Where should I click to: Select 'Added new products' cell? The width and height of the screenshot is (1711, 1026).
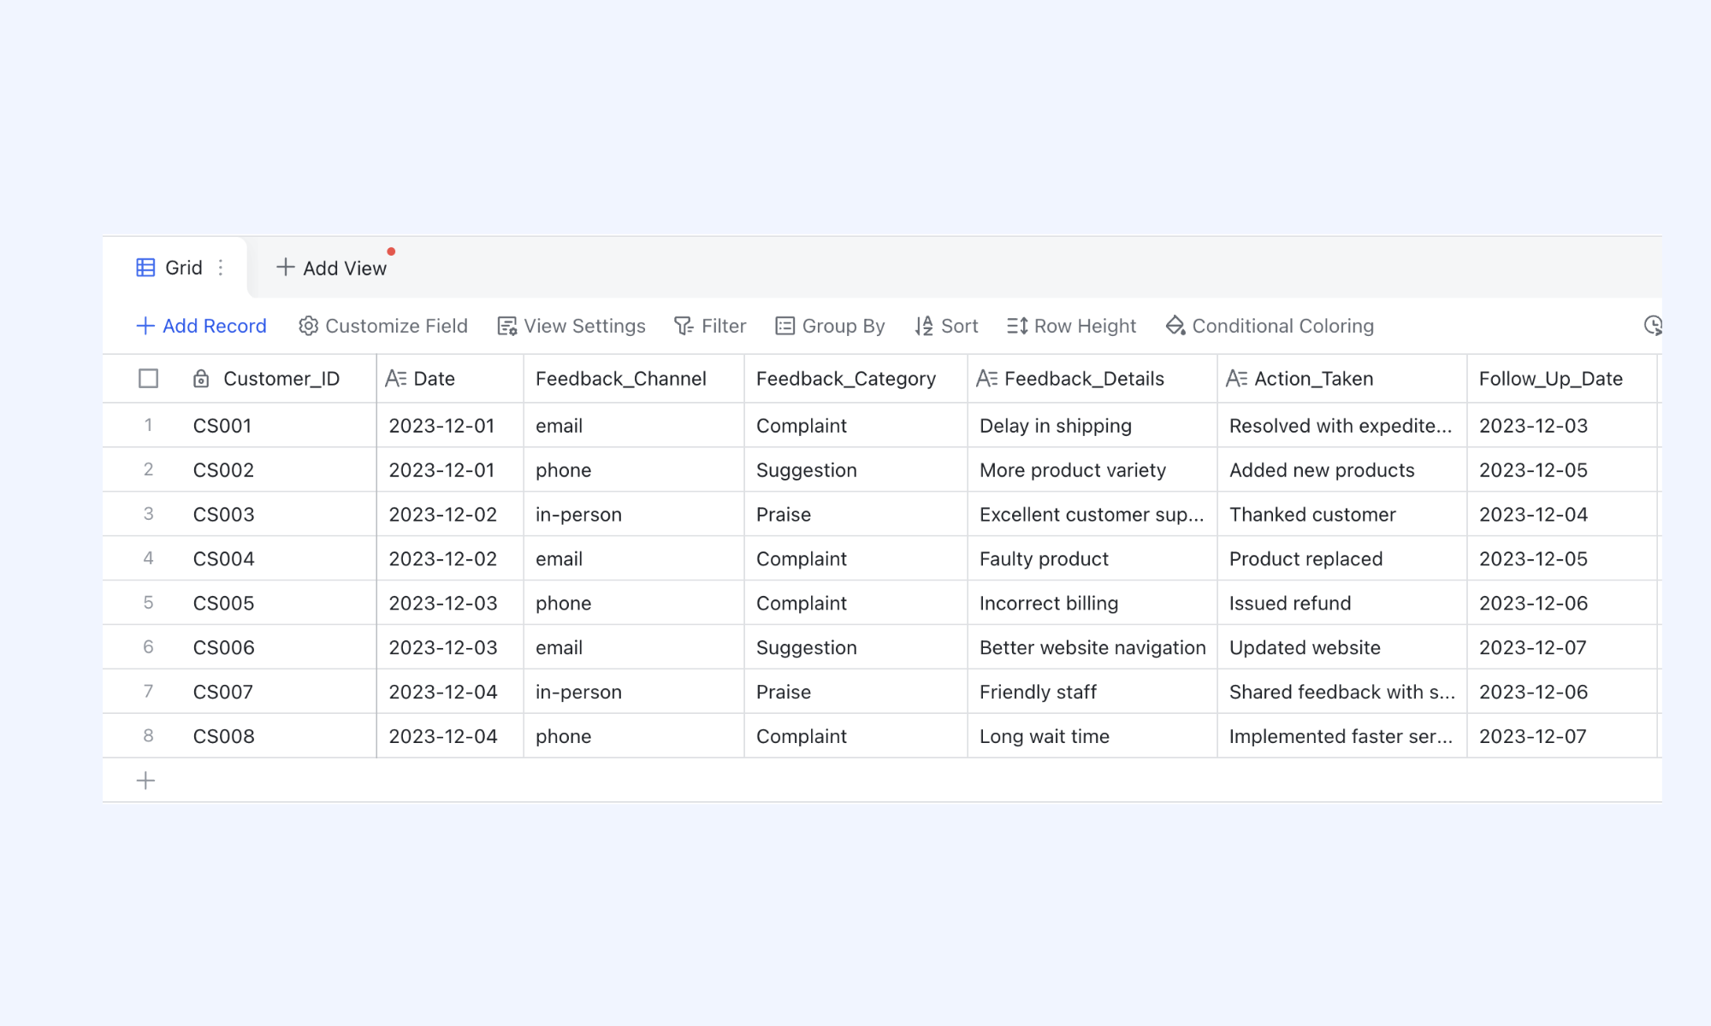(x=1342, y=469)
